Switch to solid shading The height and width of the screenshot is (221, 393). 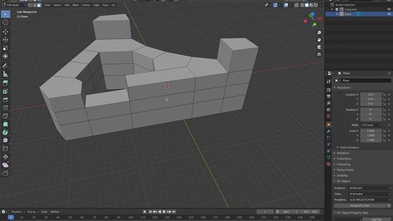[x=307, y=5]
